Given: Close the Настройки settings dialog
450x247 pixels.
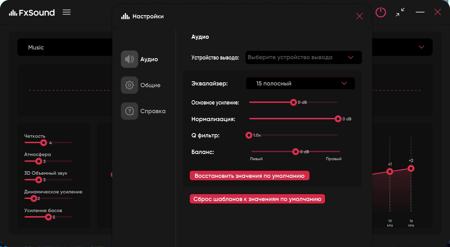Looking at the screenshot, I should [360, 16].
